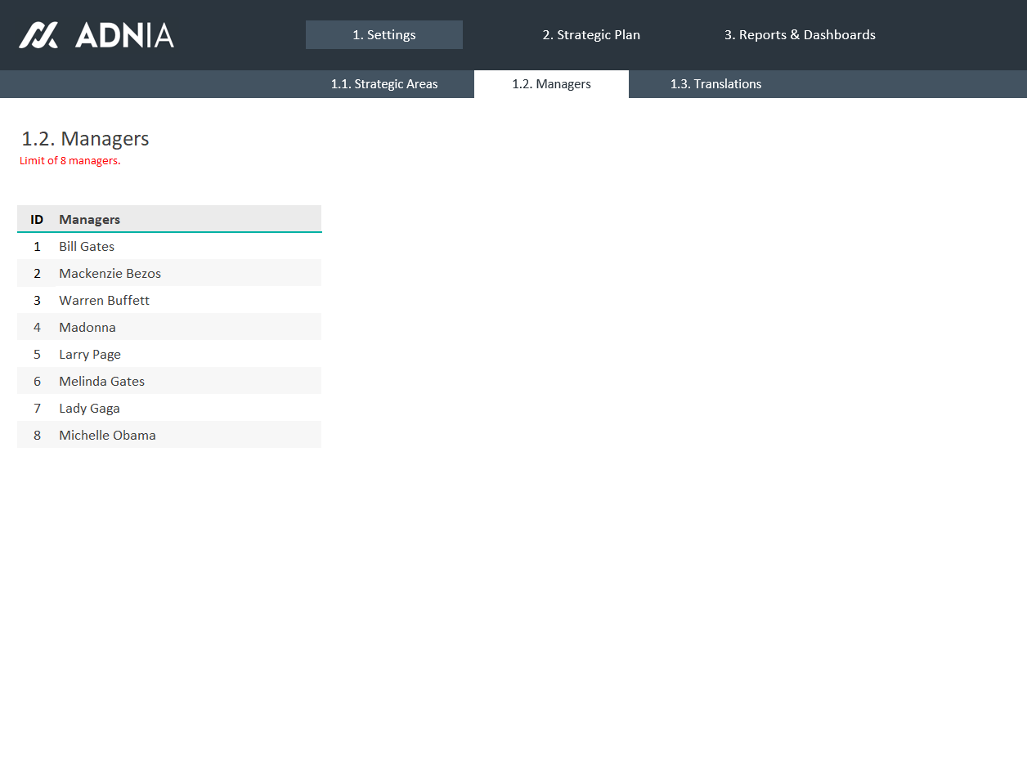1027x765 pixels.
Task: Click the Mackenzie Bezos name cell
Action: (110, 274)
